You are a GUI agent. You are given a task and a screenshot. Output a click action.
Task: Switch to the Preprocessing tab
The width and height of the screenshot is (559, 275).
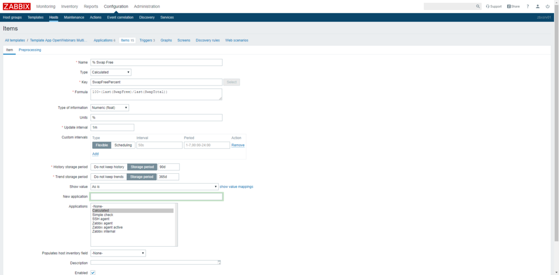tap(29, 50)
